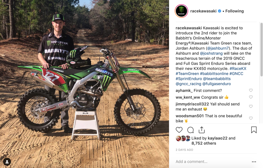Open the kaylaao22 liker profile link

[218, 138]
